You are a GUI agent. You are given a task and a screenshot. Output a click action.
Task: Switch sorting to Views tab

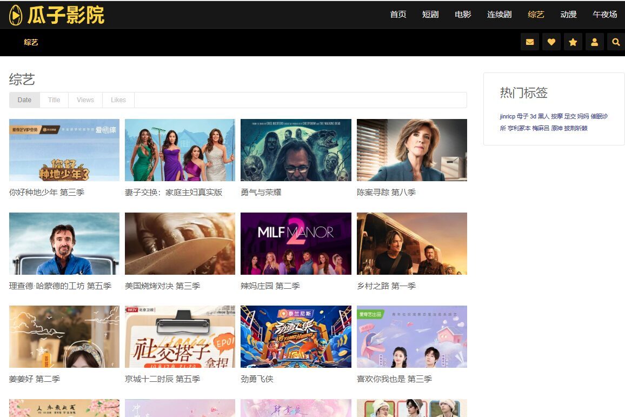point(85,100)
